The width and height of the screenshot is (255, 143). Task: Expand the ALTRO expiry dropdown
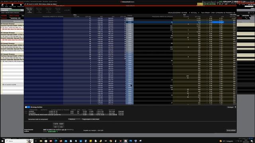pyautogui.click(x=67, y=10)
